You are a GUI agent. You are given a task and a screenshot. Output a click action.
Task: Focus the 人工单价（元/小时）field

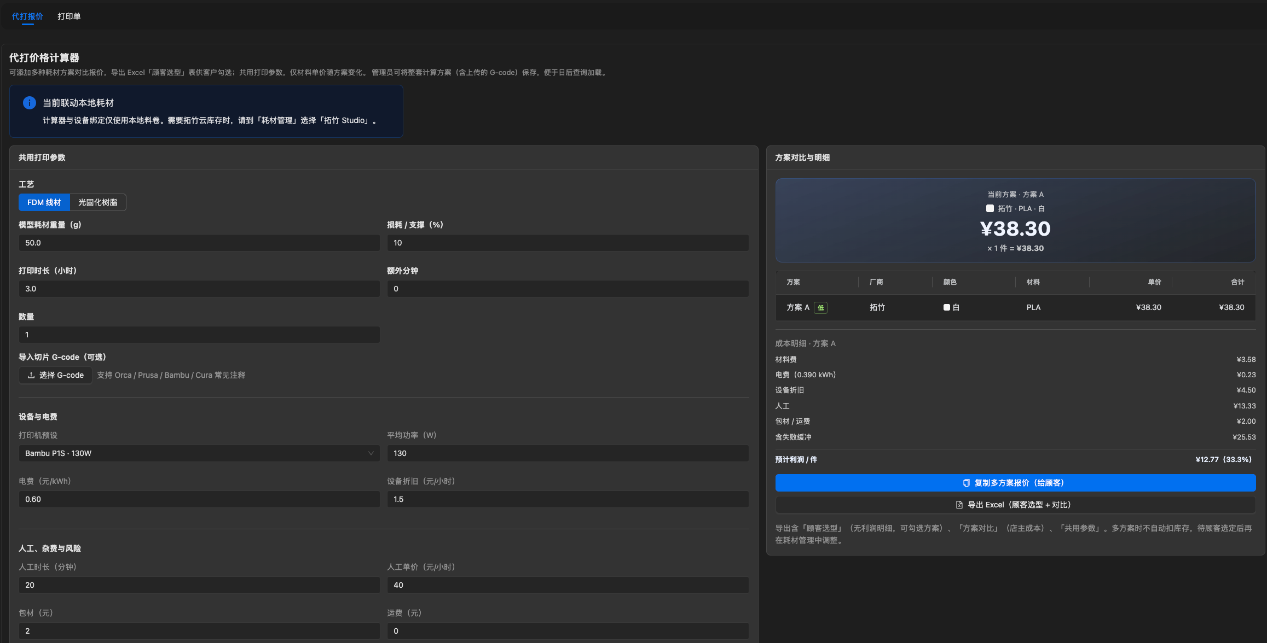[568, 585]
